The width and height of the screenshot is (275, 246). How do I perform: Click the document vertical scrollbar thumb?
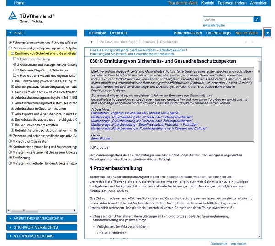[x=259, y=71]
